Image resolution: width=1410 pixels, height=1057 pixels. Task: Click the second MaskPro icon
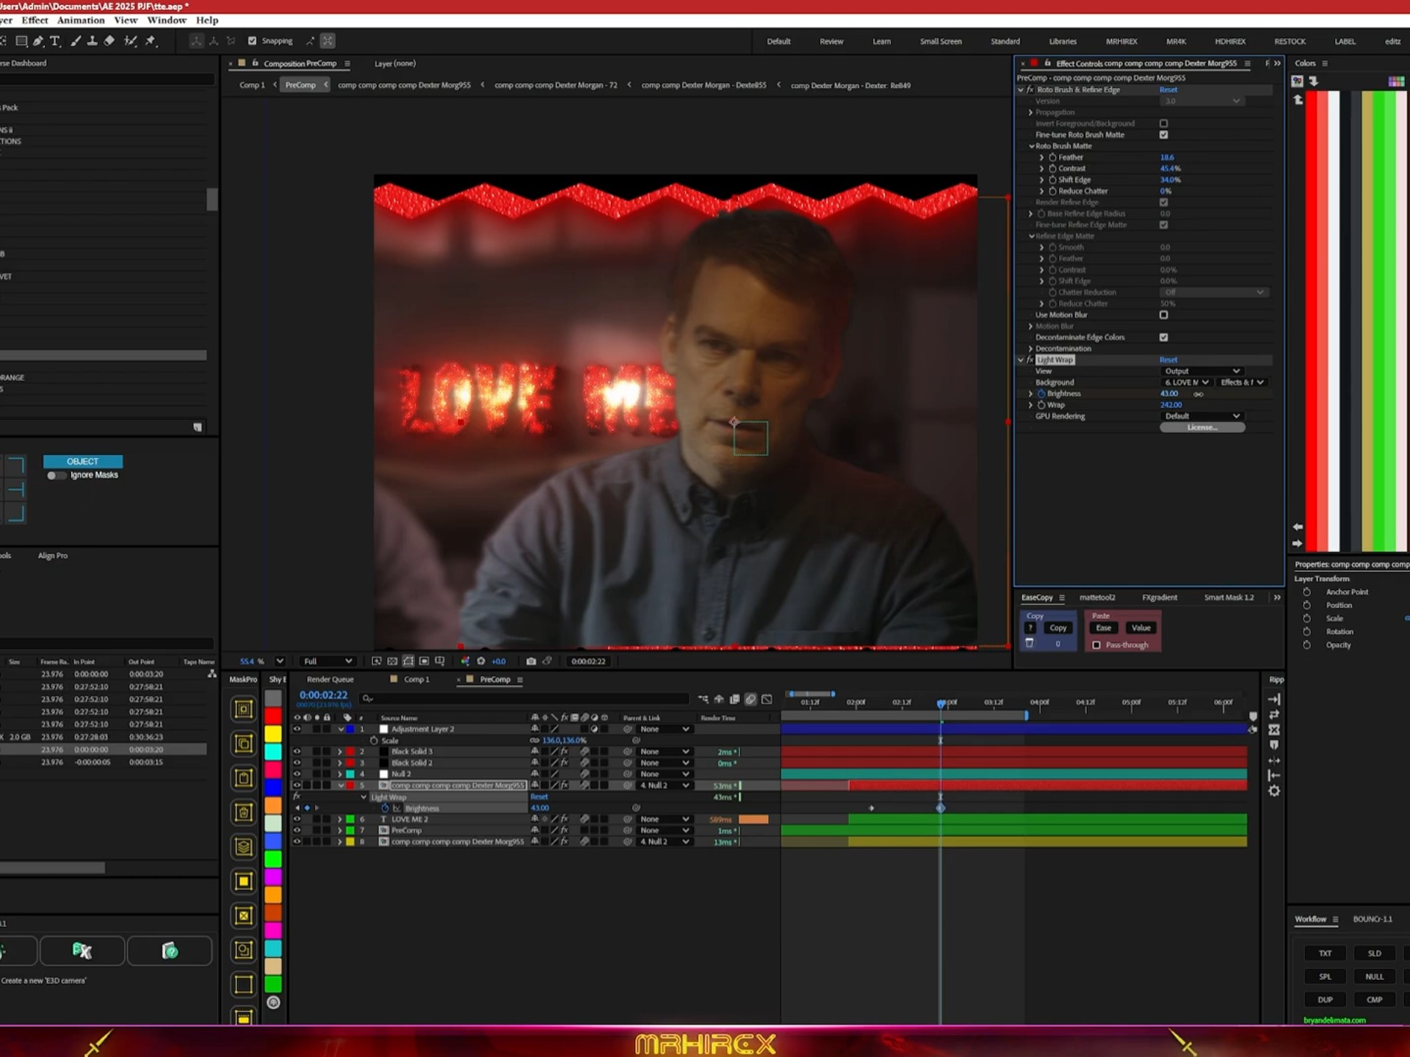[243, 744]
